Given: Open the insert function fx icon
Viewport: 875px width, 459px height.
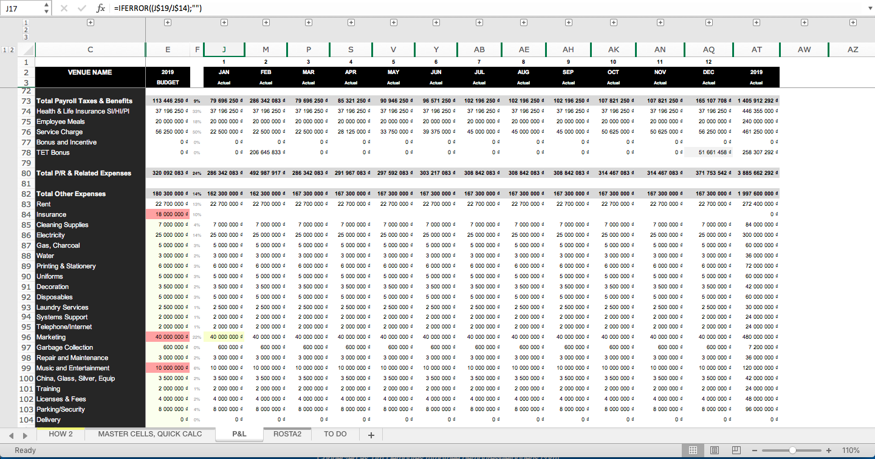Looking at the screenshot, I should point(101,8).
